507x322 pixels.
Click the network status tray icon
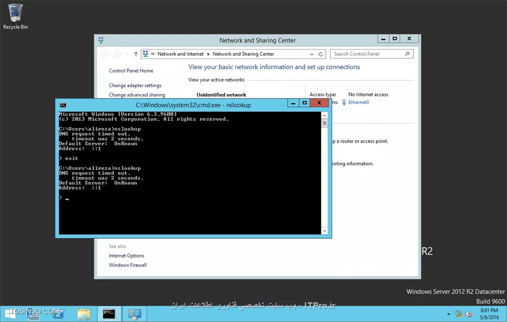pyautogui.click(x=458, y=314)
